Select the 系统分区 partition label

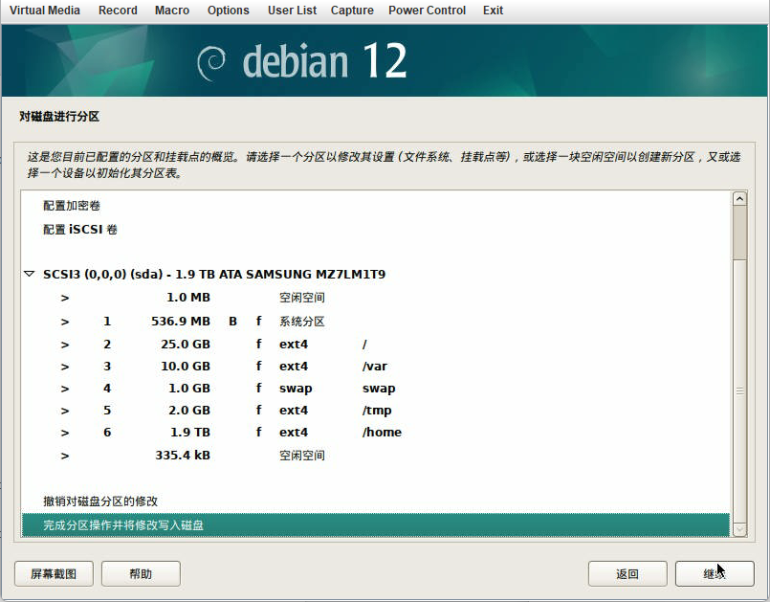pyautogui.click(x=302, y=322)
